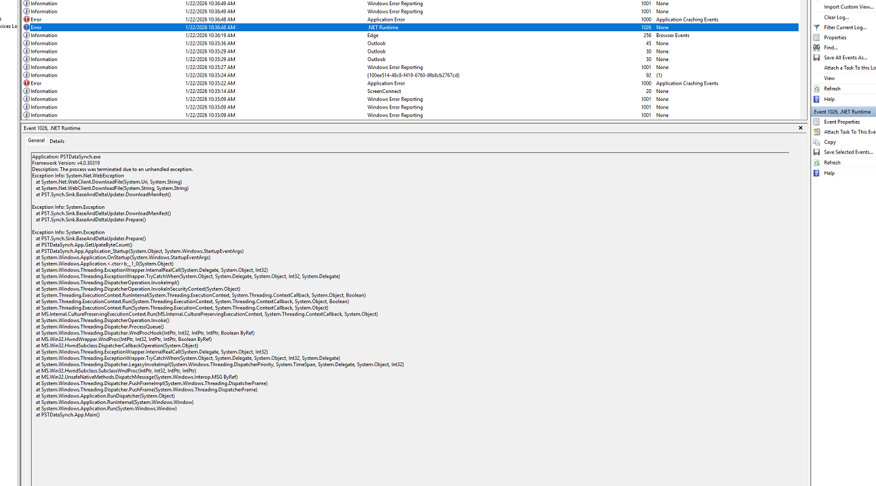Image resolution: width=876 pixels, height=486 pixels.
Task: Open Attach a Task To this Log
Action: (849, 68)
